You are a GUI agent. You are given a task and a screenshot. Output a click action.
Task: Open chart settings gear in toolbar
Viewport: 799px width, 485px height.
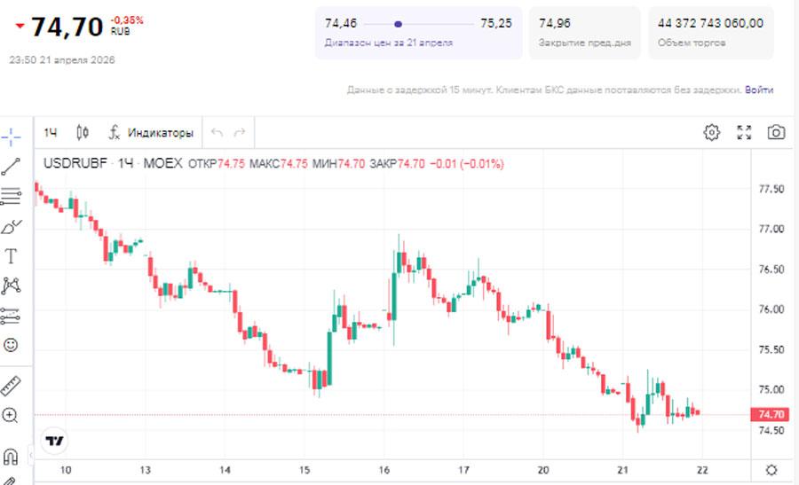tap(711, 133)
